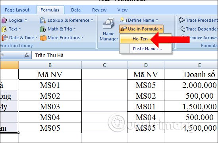Click Trace Dependents text
This screenshot has height=143, width=218.
(x=202, y=29)
